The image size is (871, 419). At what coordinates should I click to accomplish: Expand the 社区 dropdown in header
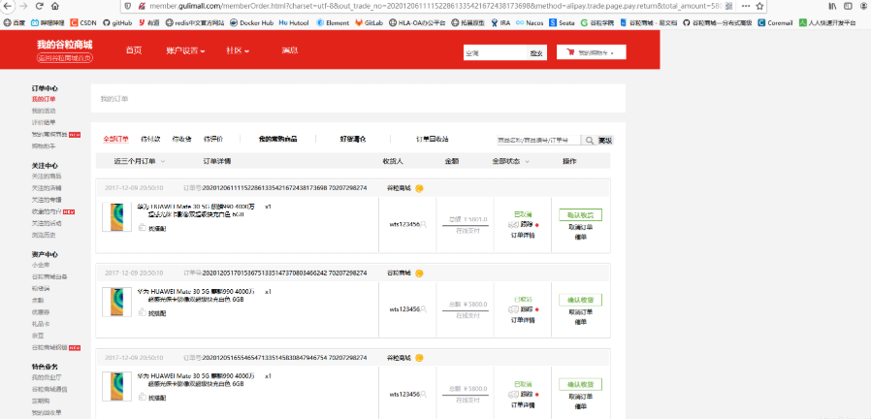[238, 50]
